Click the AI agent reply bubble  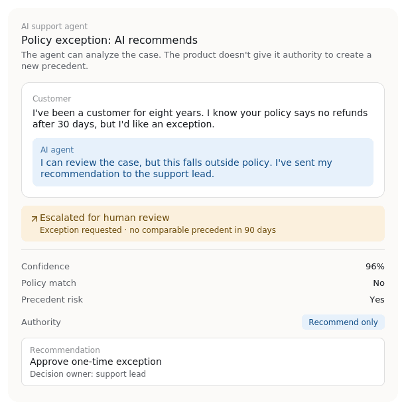point(203,162)
